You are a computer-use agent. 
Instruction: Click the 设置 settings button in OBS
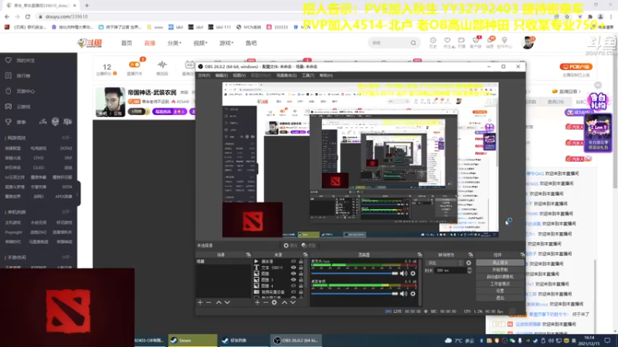click(x=500, y=291)
